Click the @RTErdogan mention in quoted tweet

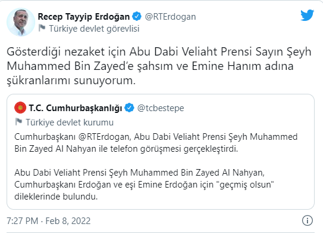click(x=104, y=137)
